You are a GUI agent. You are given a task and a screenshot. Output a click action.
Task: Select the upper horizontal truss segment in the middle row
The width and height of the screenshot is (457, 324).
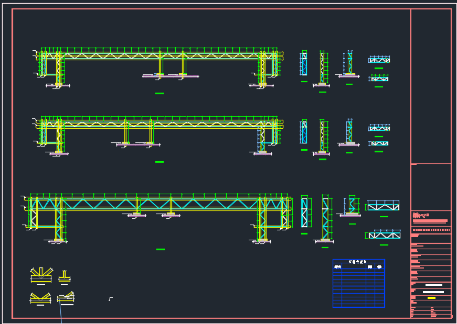379,128
